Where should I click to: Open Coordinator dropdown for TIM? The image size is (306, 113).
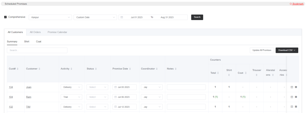coord(152,107)
